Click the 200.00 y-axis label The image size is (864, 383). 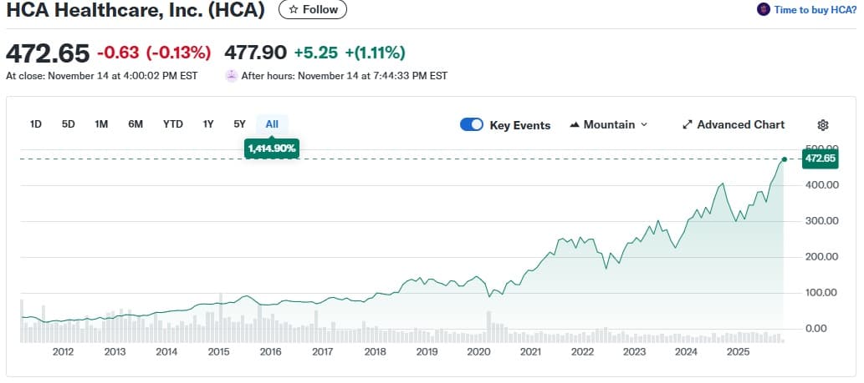pos(821,257)
